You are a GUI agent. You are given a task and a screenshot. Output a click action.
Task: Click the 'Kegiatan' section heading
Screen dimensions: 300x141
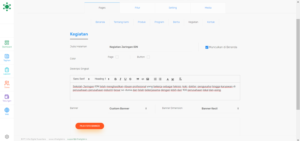(x=79, y=34)
